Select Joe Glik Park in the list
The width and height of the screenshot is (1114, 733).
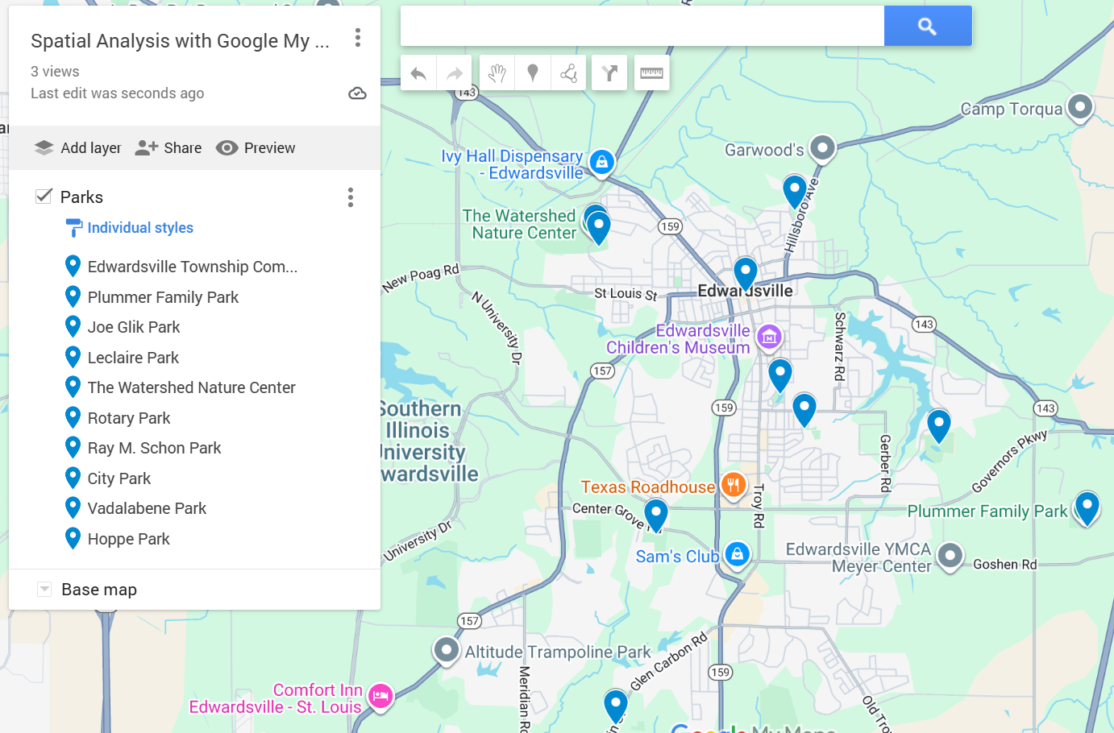click(x=134, y=327)
